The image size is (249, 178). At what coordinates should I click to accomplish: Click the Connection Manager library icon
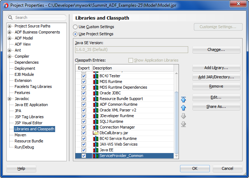[x=96, y=127]
